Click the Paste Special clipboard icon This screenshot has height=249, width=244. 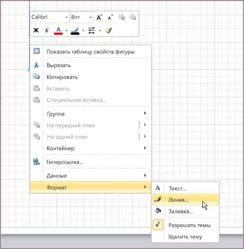coord(36,100)
